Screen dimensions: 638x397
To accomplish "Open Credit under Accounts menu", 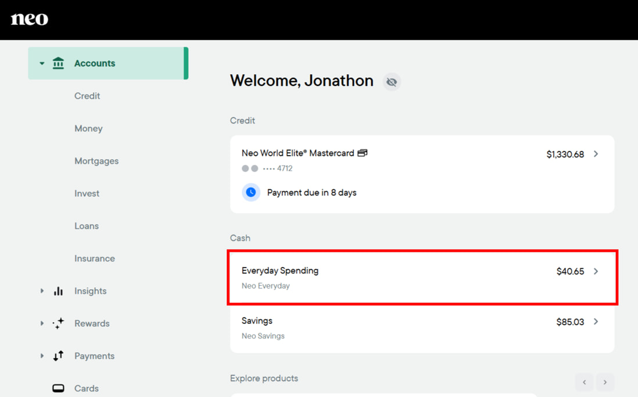I will [x=87, y=96].
